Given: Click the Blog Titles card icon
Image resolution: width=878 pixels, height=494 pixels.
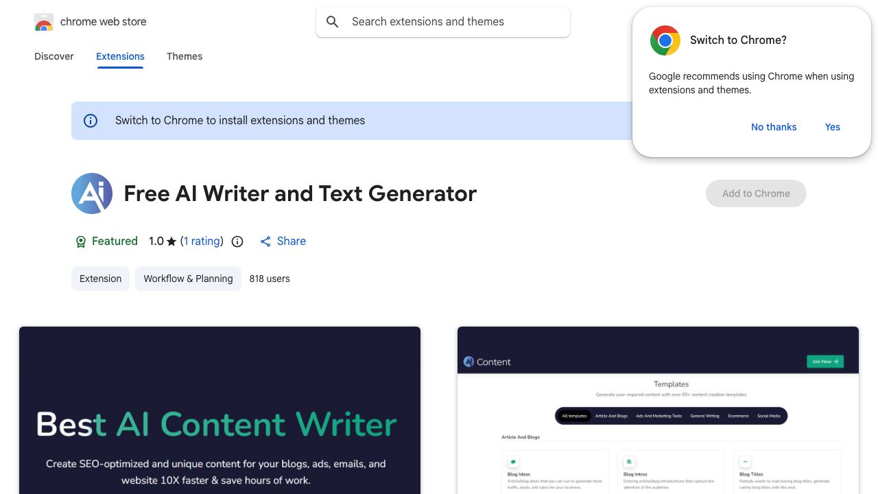Looking at the screenshot, I should coord(745,462).
